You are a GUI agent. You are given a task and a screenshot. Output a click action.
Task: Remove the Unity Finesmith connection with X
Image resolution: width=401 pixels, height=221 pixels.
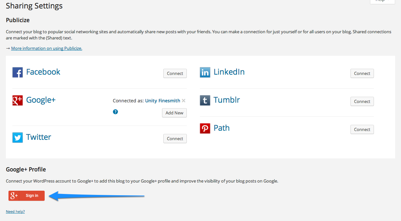184,101
